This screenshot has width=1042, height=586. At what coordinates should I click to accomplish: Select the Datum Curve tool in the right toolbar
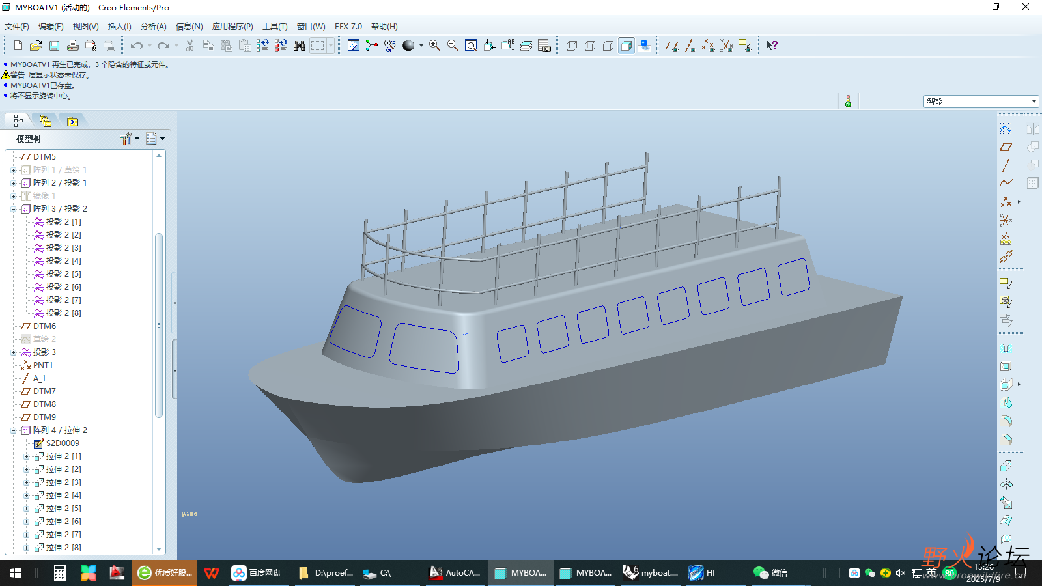coord(1006,184)
